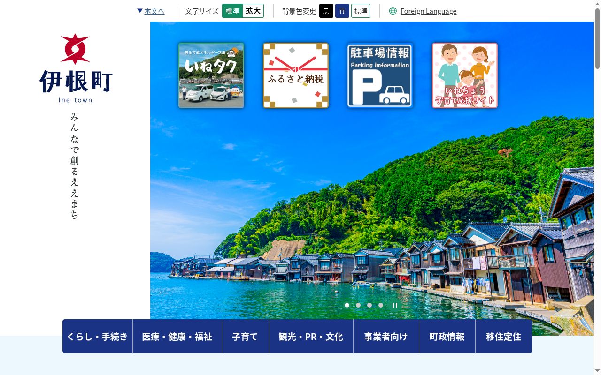Viewport: 601px width, 375px height.
Task: Open the 医療・健康・福祉 menu
Action: pos(177,336)
